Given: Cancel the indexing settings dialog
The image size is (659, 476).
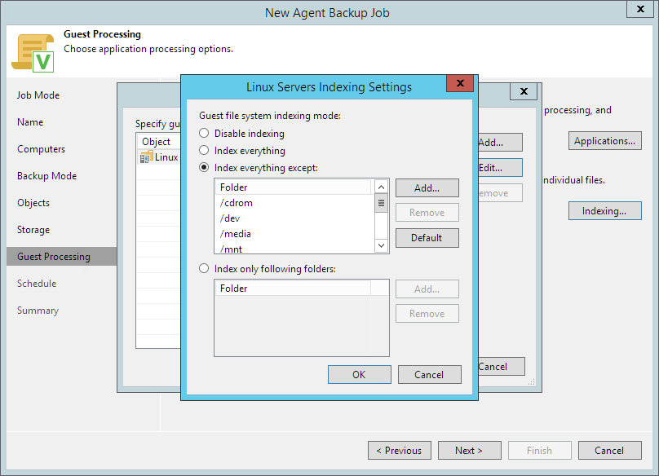Looking at the screenshot, I should tap(429, 375).
